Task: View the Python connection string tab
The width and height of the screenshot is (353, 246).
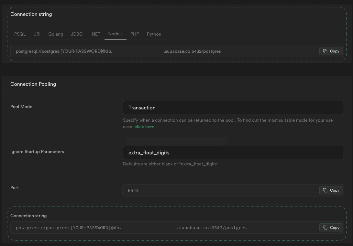Action: click(154, 34)
